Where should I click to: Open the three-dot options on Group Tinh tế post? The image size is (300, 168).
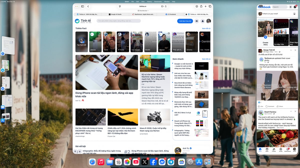click(291, 50)
